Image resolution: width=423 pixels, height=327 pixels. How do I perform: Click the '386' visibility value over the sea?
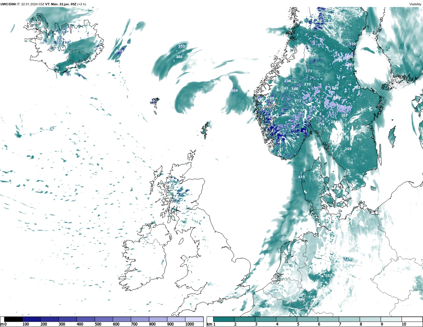click(179, 57)
